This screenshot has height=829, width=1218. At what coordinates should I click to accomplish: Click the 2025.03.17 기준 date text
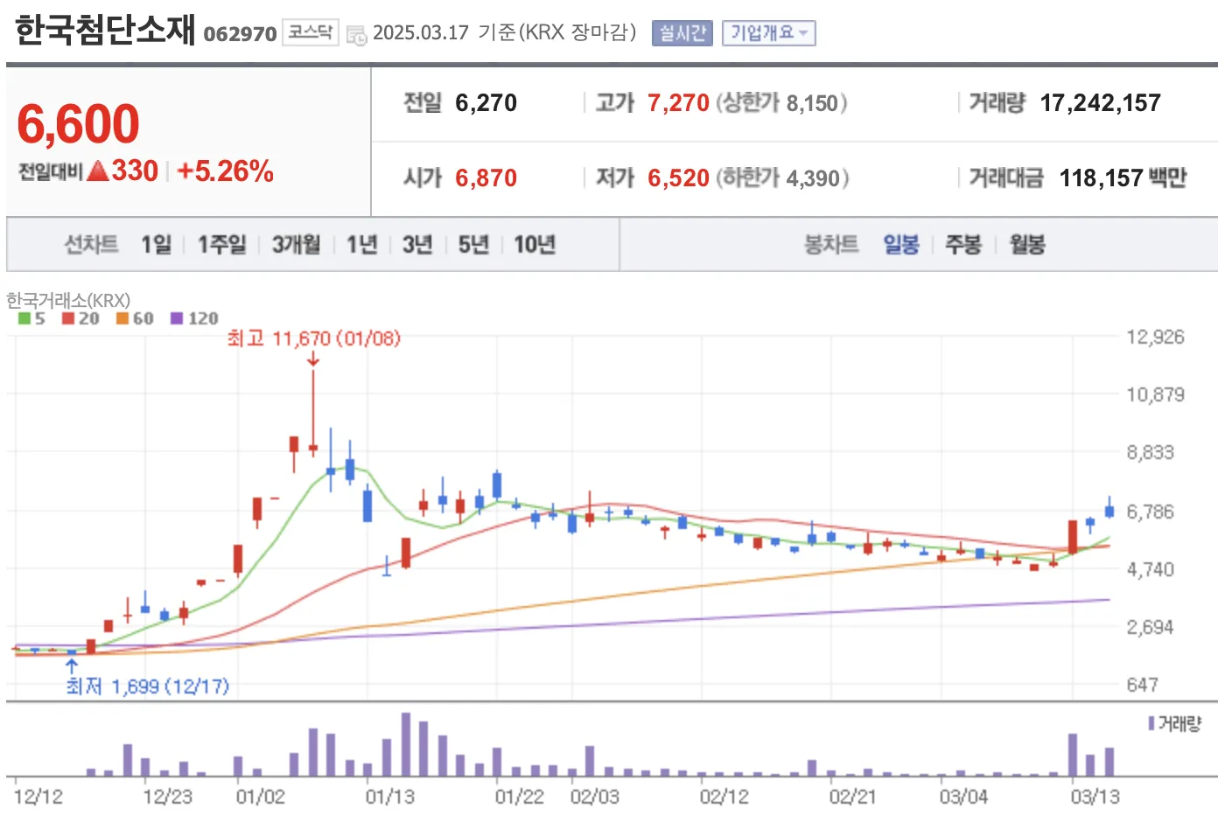point(444,33)
